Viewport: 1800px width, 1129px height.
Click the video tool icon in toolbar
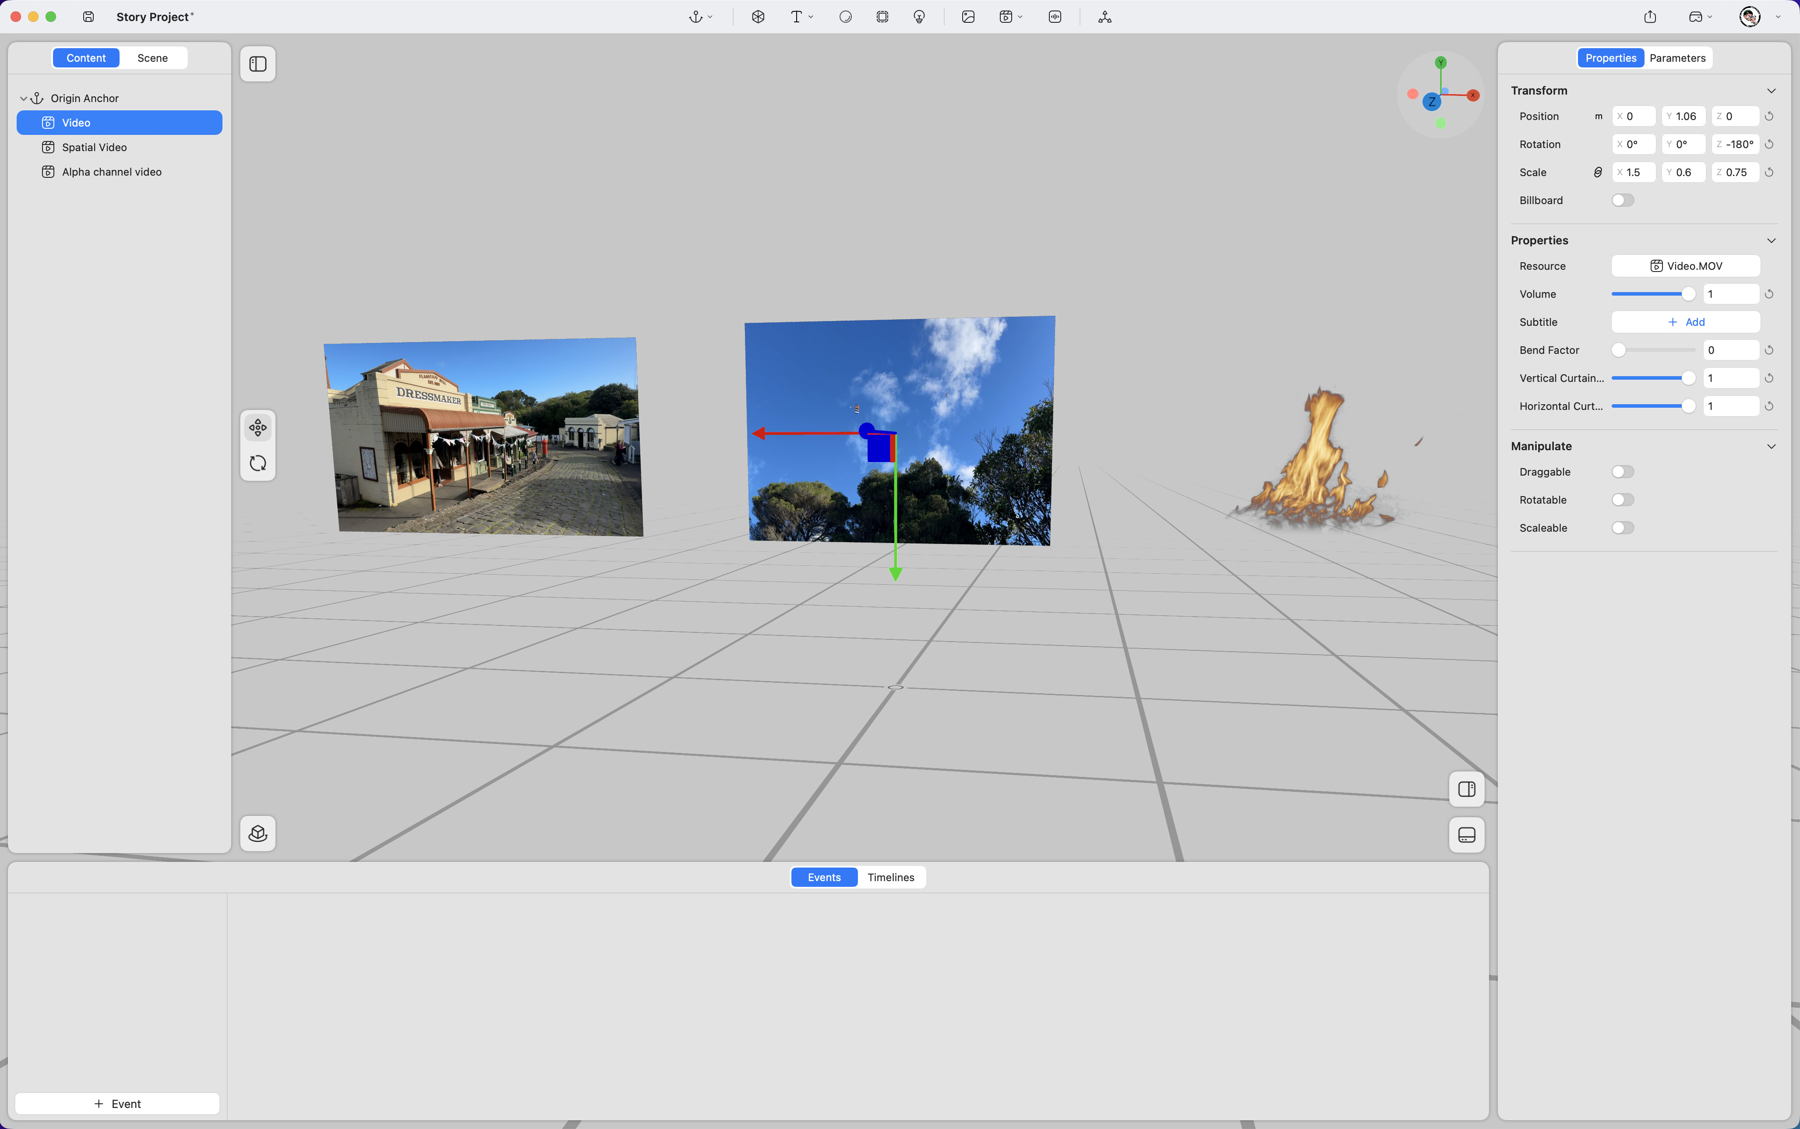(1006, 17)
